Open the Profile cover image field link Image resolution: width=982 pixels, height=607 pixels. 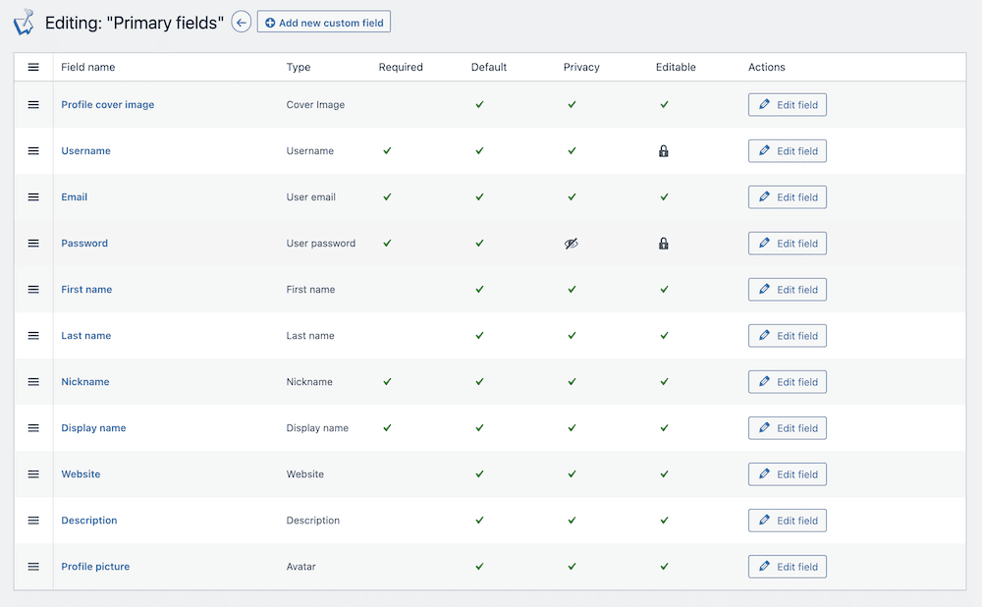click(108, 105)
